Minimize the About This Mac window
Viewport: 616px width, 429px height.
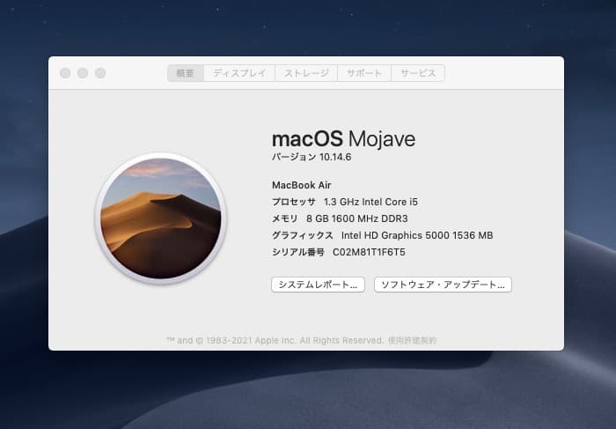[83, 73]
